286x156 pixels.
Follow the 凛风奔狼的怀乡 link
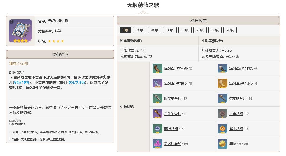pyautogui.click(x=241, y=83)
